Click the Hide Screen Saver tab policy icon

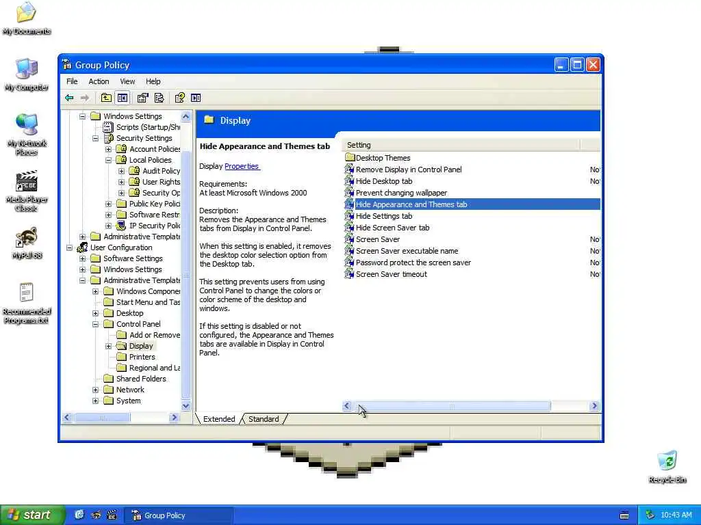pos(349,228)
